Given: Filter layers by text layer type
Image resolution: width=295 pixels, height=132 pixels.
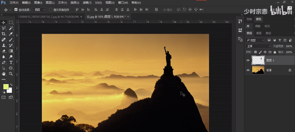Looking at the screenshot, I should [x=280, y=40].
